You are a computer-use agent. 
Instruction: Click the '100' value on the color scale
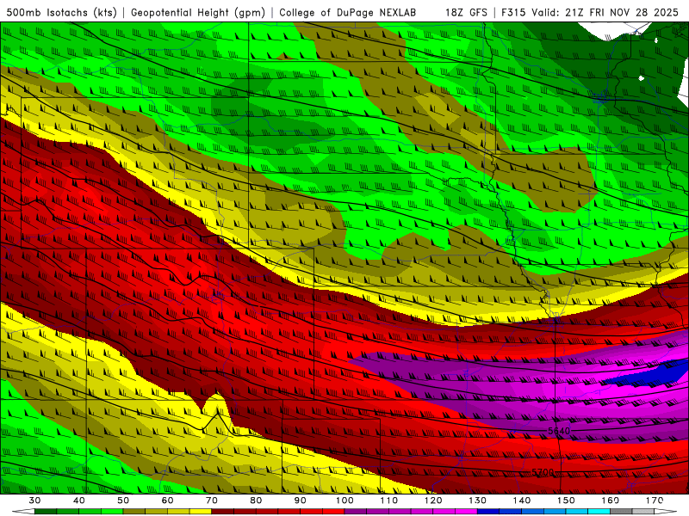(x=345, y=501)
